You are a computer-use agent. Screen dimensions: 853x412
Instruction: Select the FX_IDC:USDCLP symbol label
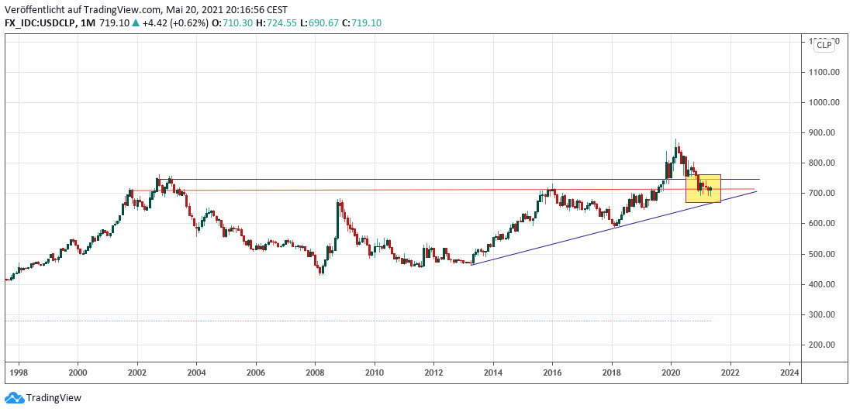[x=40, y=23]
